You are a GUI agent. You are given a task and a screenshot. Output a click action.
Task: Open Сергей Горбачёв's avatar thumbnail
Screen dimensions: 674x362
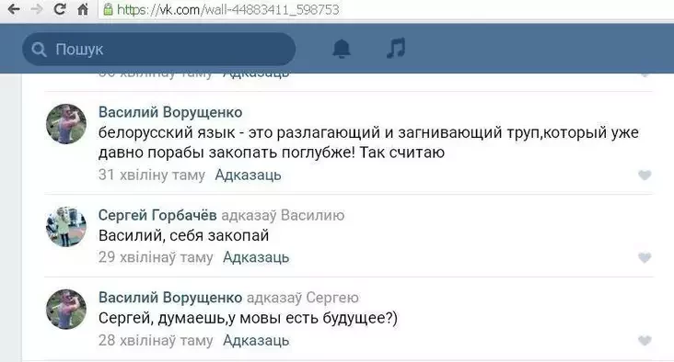coord(66,226)
